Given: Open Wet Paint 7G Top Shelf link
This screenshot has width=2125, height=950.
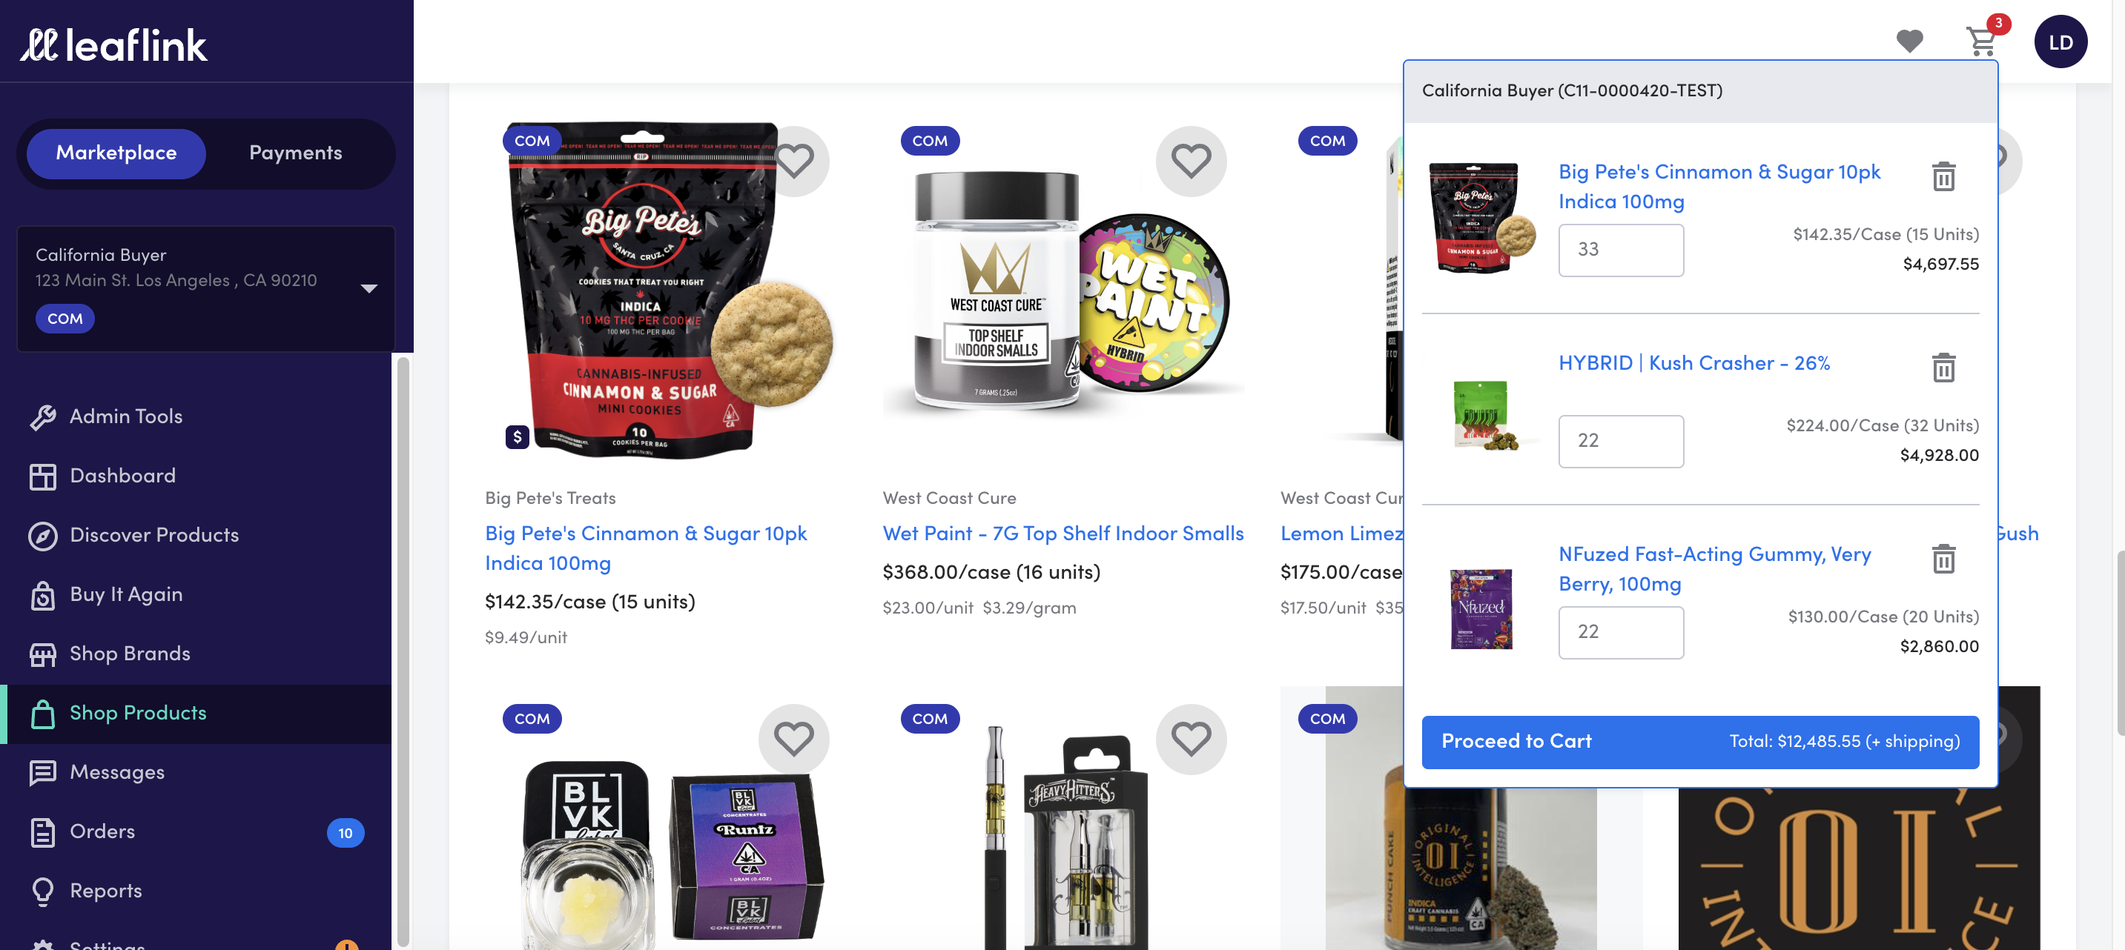Looking at the screenshot, I should tap(1062, 534).
